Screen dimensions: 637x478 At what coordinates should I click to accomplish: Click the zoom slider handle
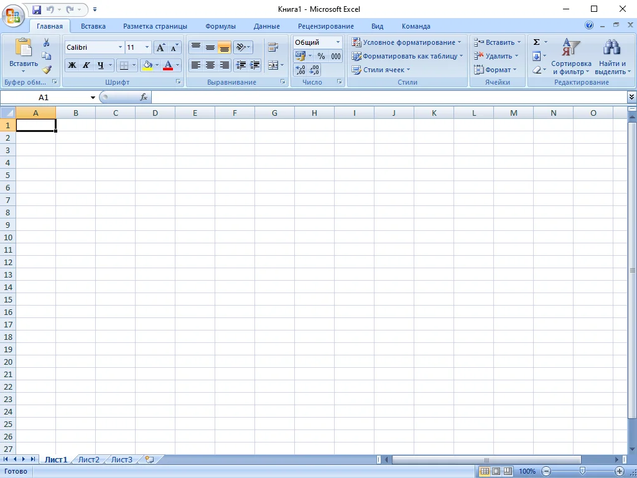[582, 472]
